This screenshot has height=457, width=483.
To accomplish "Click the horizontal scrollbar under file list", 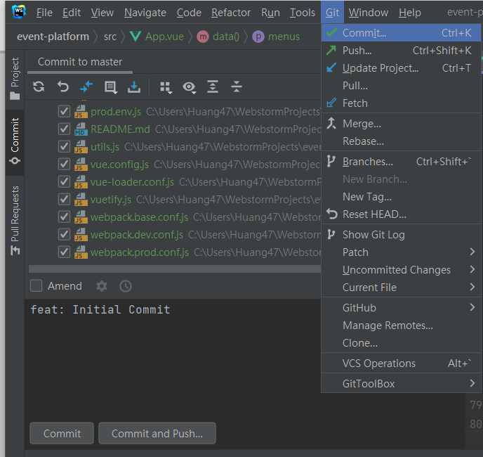I will coord(174,269).
